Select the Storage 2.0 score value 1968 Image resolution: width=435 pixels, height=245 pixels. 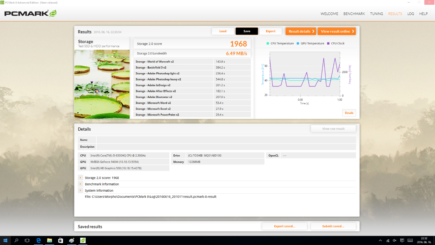coord(238,44)
